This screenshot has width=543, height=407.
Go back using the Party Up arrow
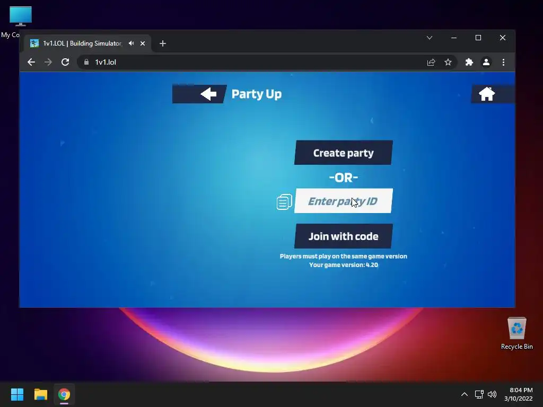(x=200, y=94)
